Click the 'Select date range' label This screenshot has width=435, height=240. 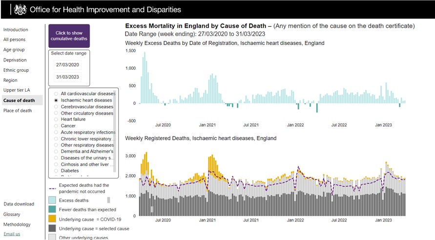(x=68, y=53)
